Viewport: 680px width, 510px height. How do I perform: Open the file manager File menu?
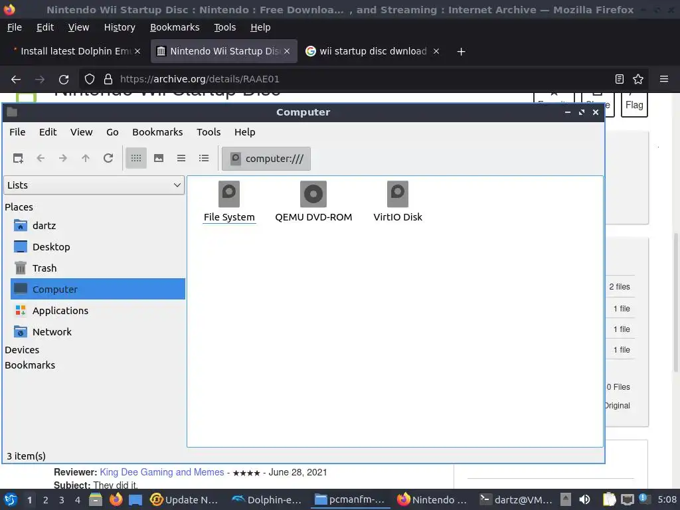point(17,132)
